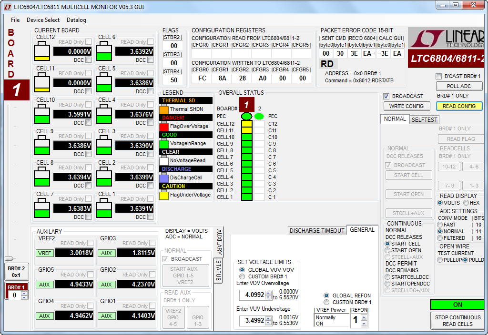Enable the B'CAST BRD# 1 checkbox
This screenshot has width=488, height=335.
[439, 76]
